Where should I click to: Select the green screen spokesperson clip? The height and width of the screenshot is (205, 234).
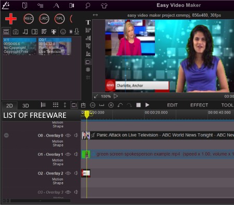(x=158, y=154)
